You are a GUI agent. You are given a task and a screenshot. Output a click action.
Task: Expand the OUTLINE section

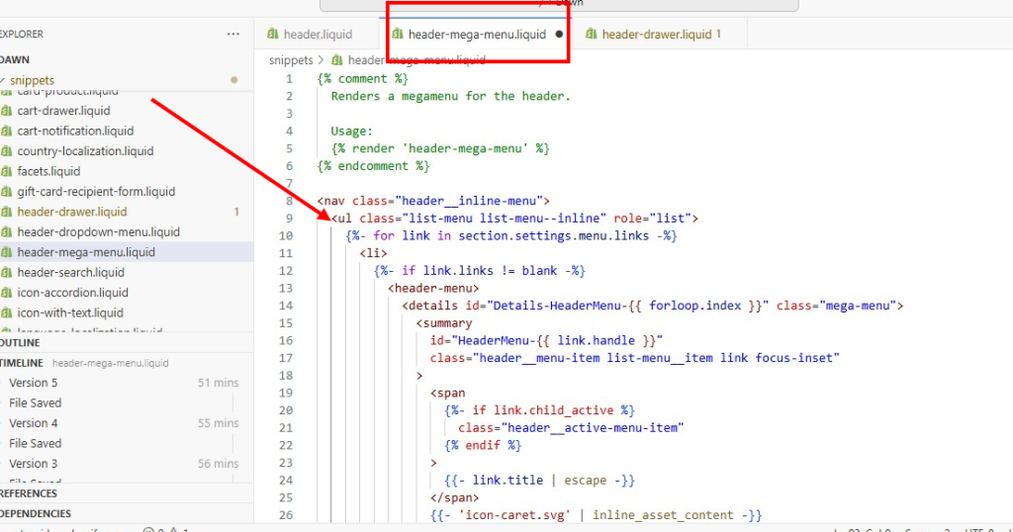coord(20,343)
